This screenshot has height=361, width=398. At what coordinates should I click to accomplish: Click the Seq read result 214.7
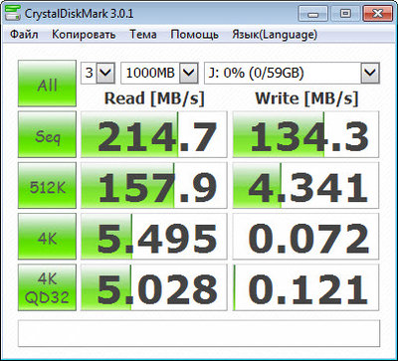154,134
